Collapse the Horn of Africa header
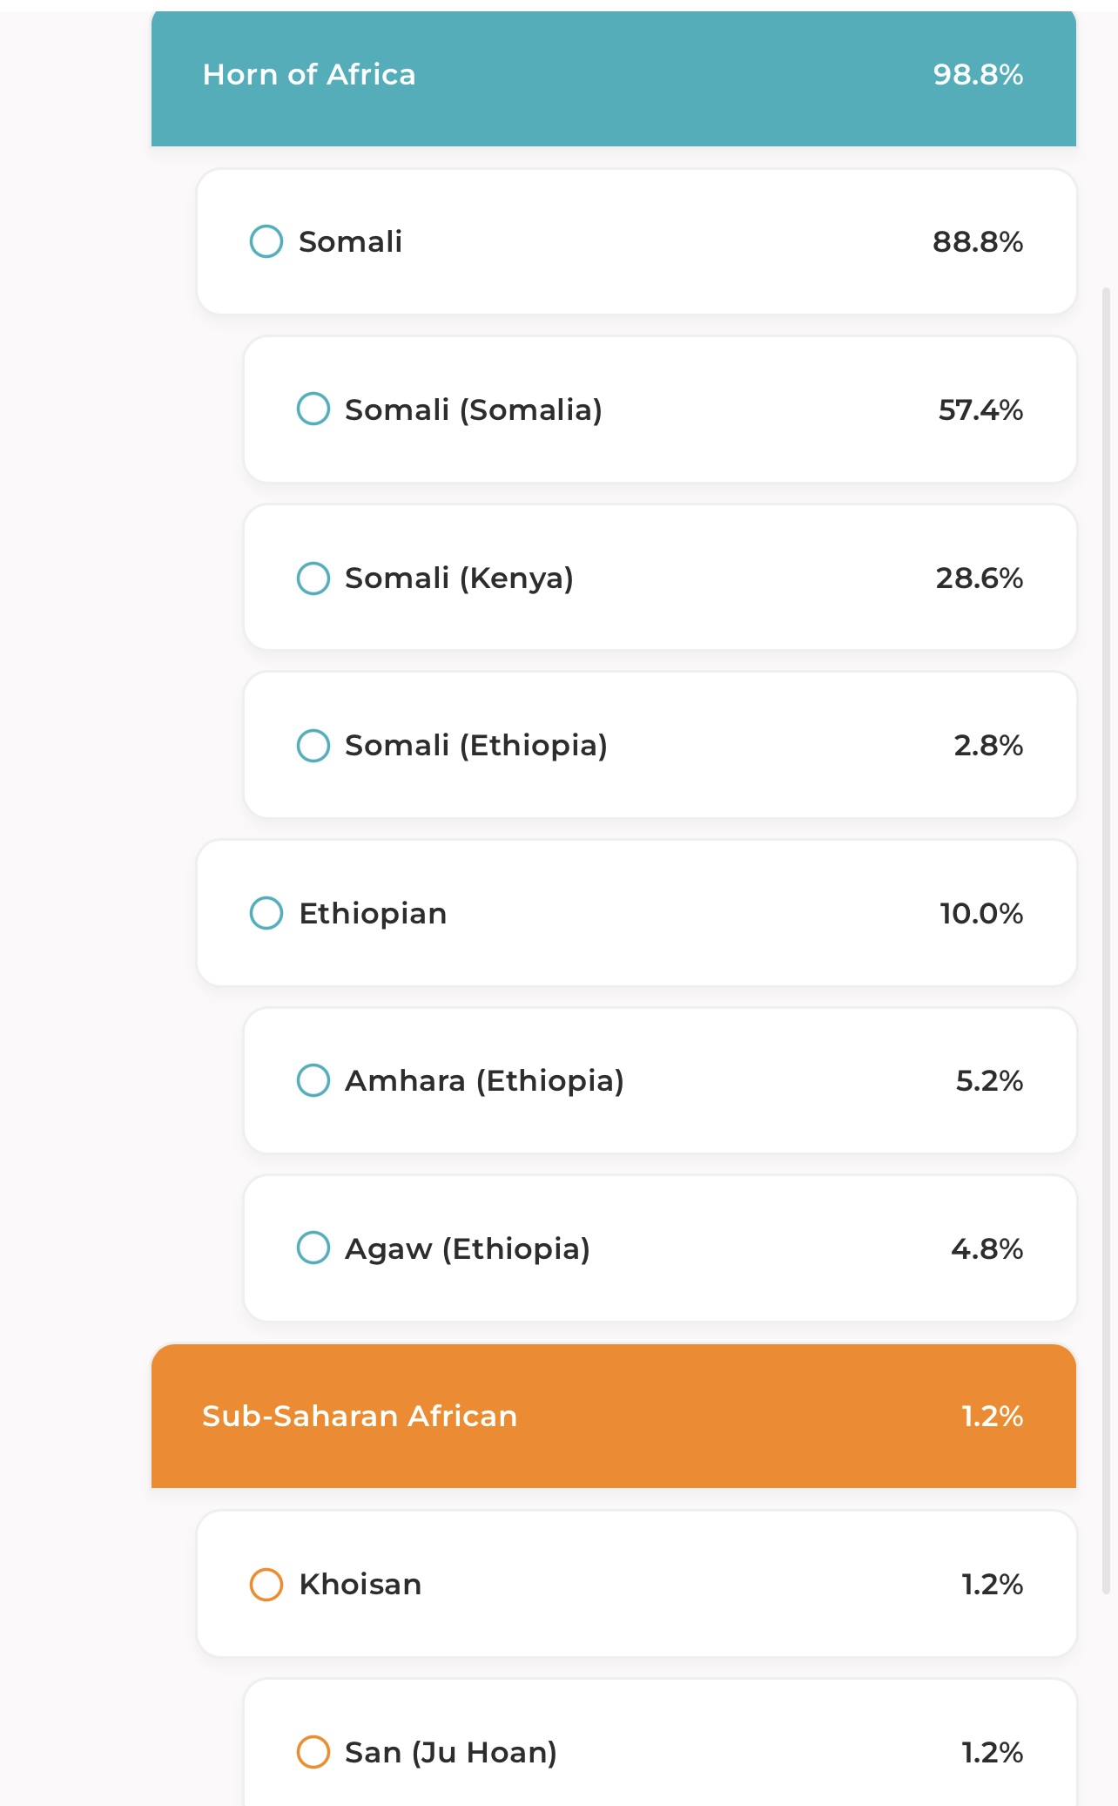Image resolution: width=1118 pixels, height=1806 pixels. click(x=614, y=76)
